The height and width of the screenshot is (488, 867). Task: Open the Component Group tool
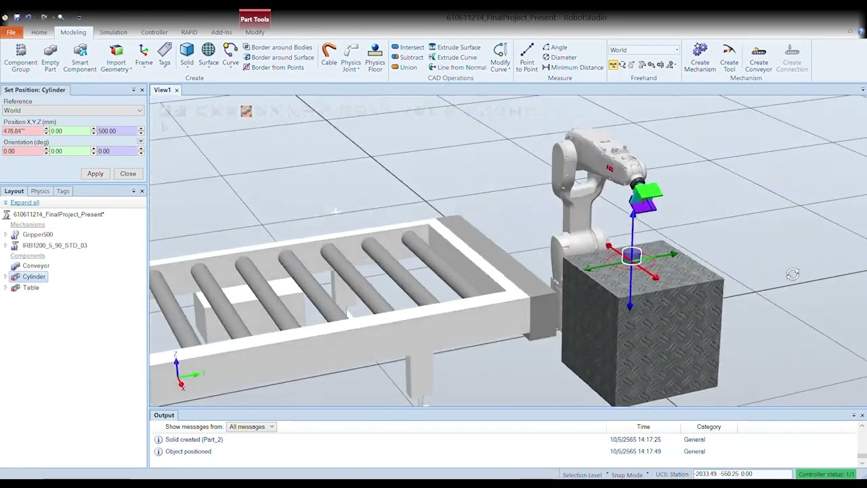click(20, 58)
